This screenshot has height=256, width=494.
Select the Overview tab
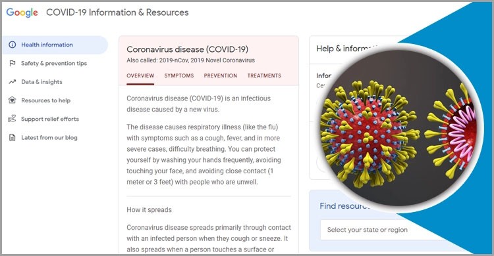coord(140,75)
